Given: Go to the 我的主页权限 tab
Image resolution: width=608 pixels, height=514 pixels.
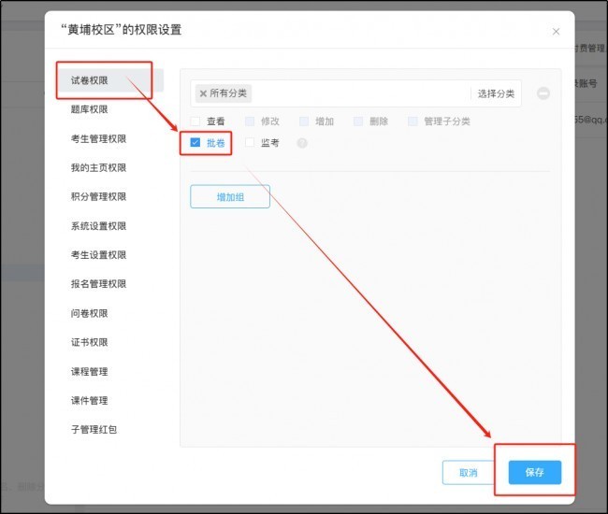Looking at the screenshot, I should pyautogui.click(x=98, y=167).
